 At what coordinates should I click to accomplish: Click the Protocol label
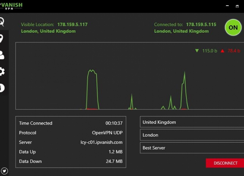[x=28, y=133]
